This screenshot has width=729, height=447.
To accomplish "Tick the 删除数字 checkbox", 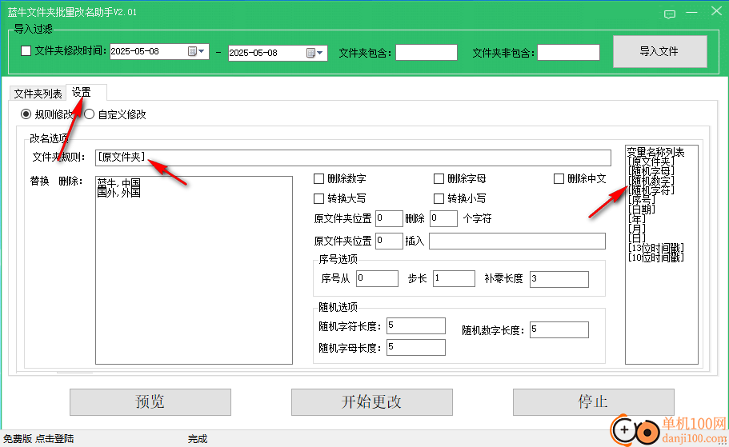I will [319, 178].
